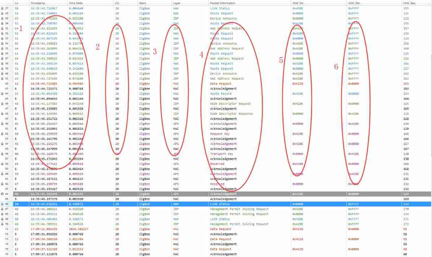Image resolution: width=432 pixels, height=257 pixels.
Task: Select the Transport Key packet row
Action: (x=221, y=154)
